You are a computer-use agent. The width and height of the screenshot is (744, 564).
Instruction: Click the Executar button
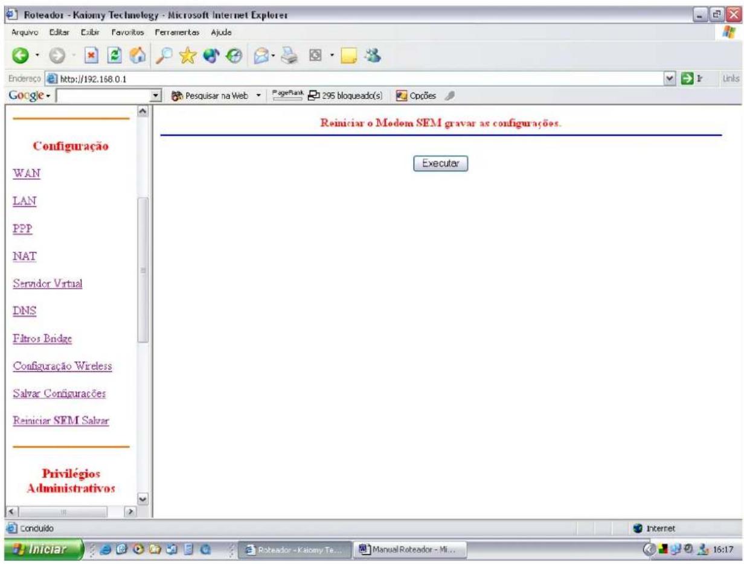[441, 163]
